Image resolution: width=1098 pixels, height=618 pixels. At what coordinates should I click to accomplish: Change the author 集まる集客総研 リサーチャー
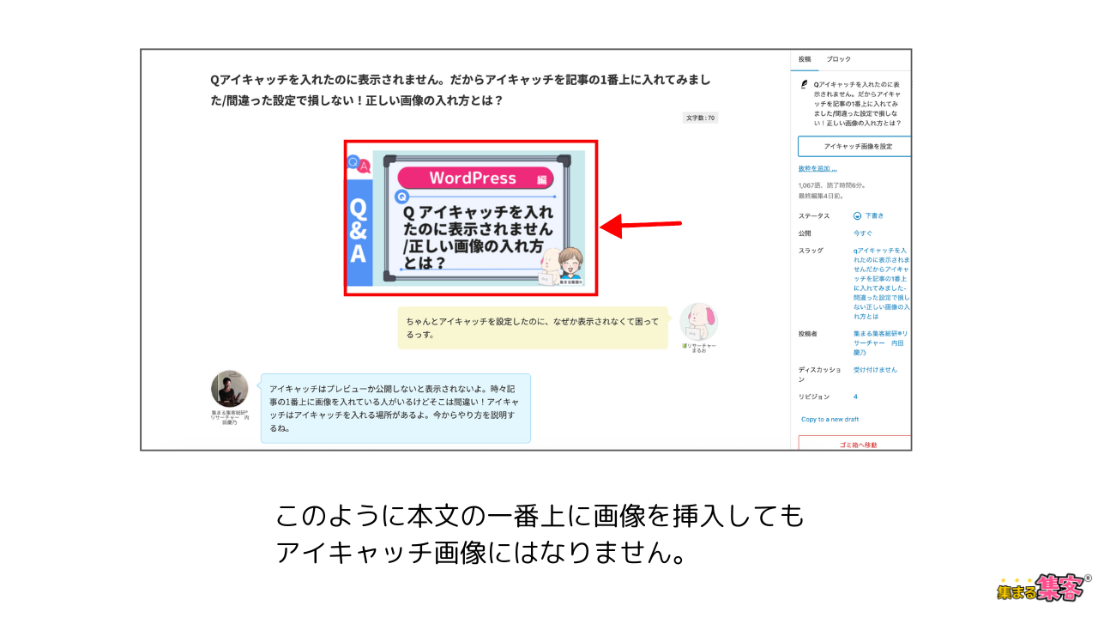pyautogui.click(x=880, y=342)
